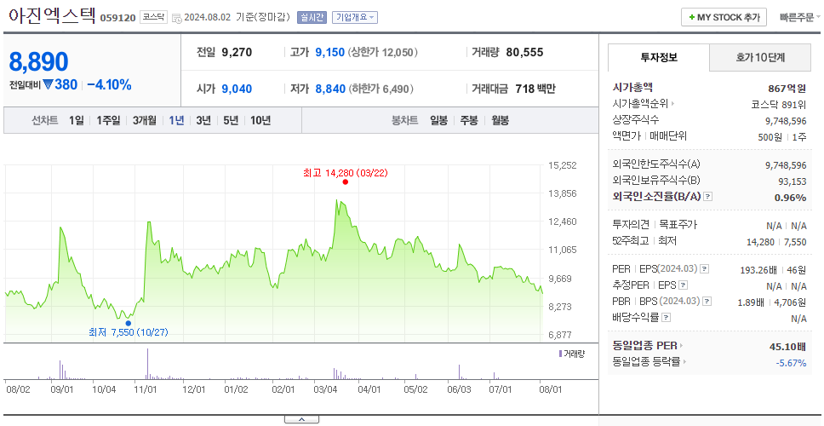The height and width of the screenshot is (426, 824).
Task: Click the 고가 value 9,150
Action: pyautogui.click(x=330, y=52)
